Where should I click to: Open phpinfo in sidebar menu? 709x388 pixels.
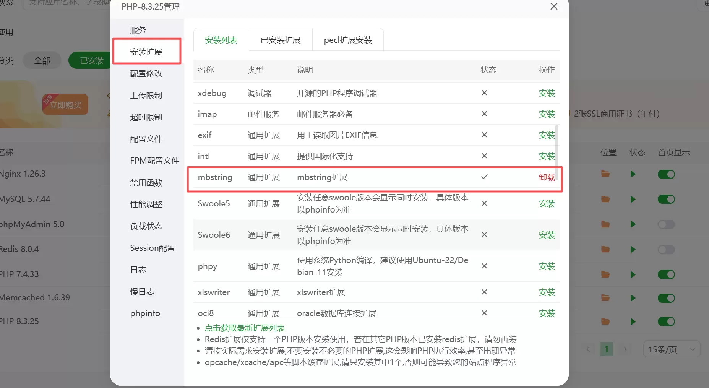point(145,313)
